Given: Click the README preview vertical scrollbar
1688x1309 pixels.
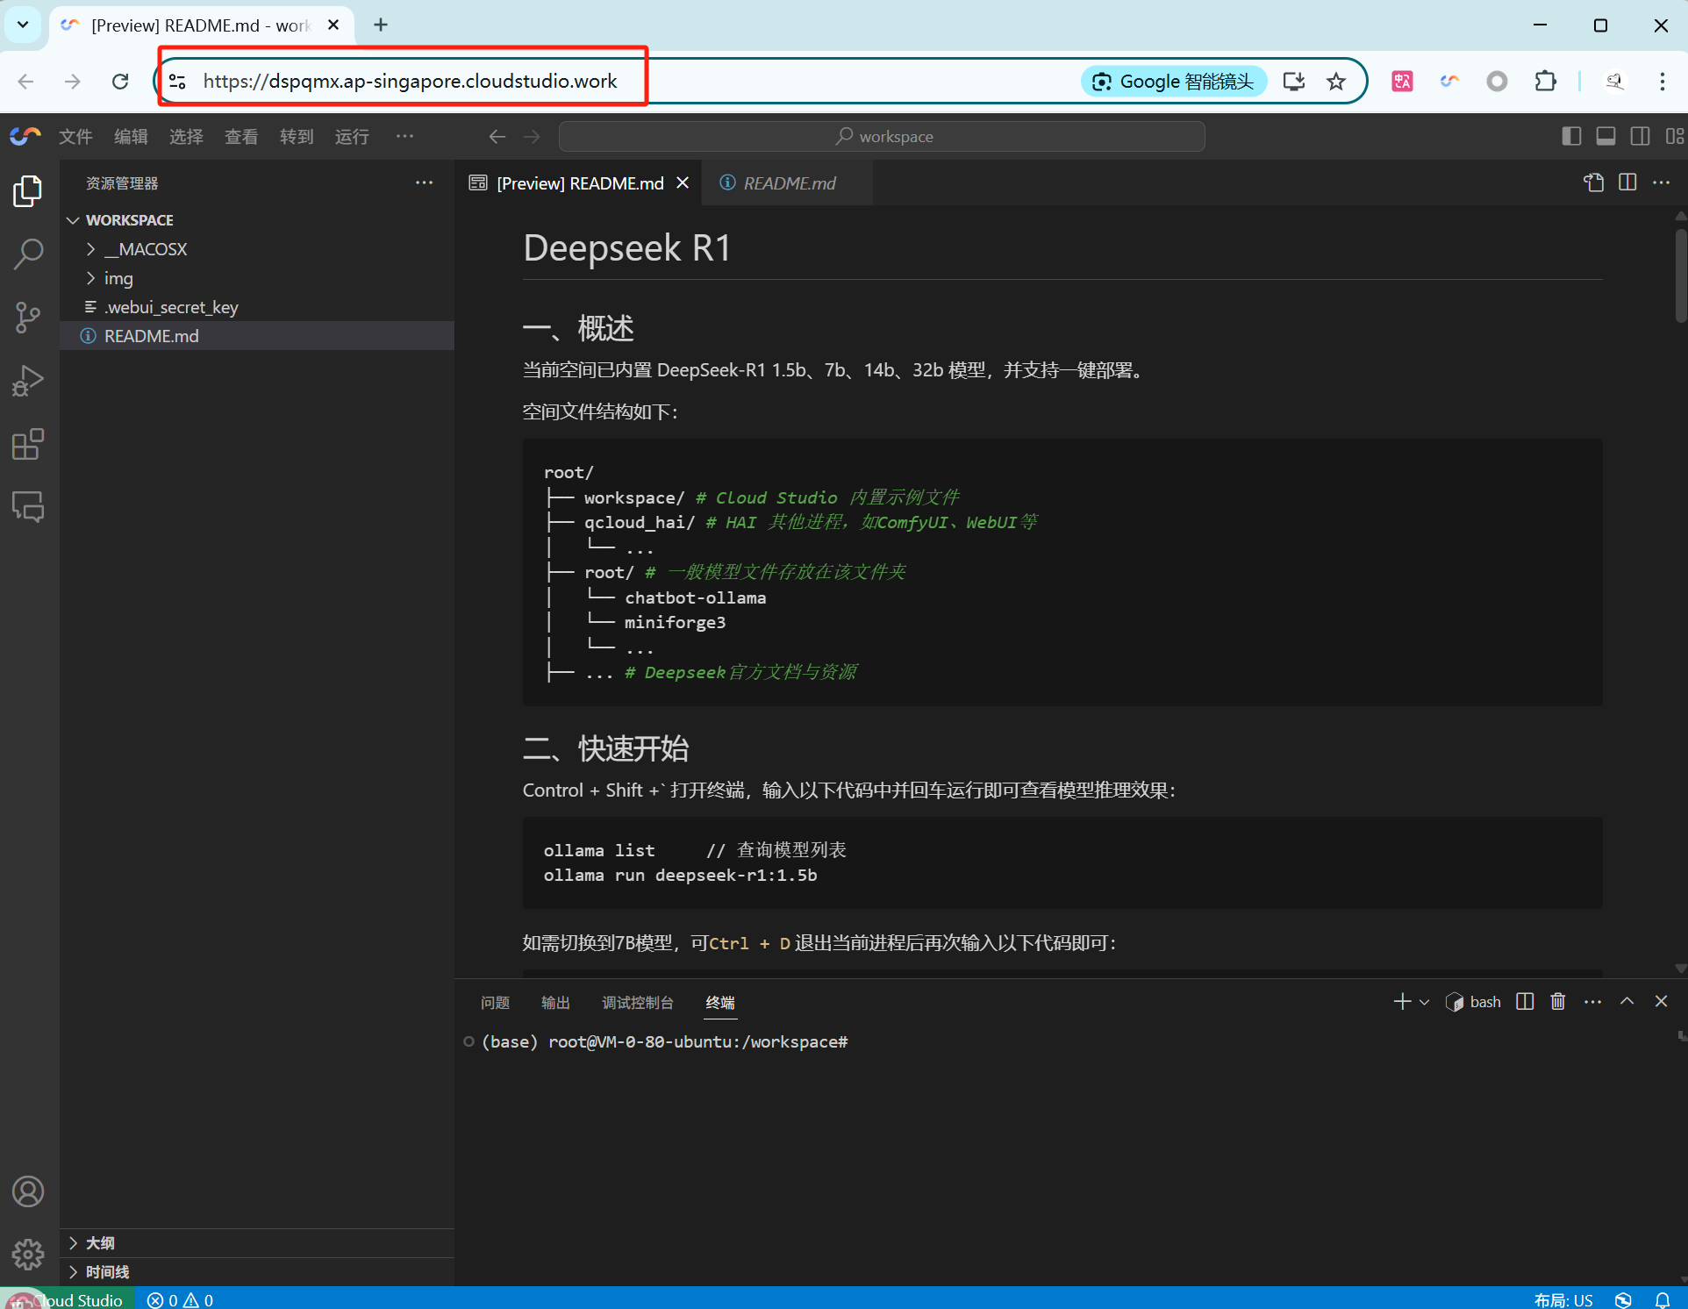Looking at the screenshot, I should 1680,276.
